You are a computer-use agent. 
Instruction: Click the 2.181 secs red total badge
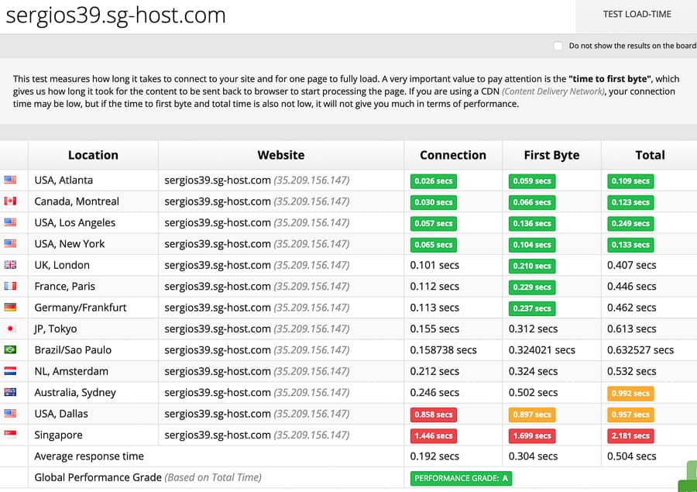(631, 435)
